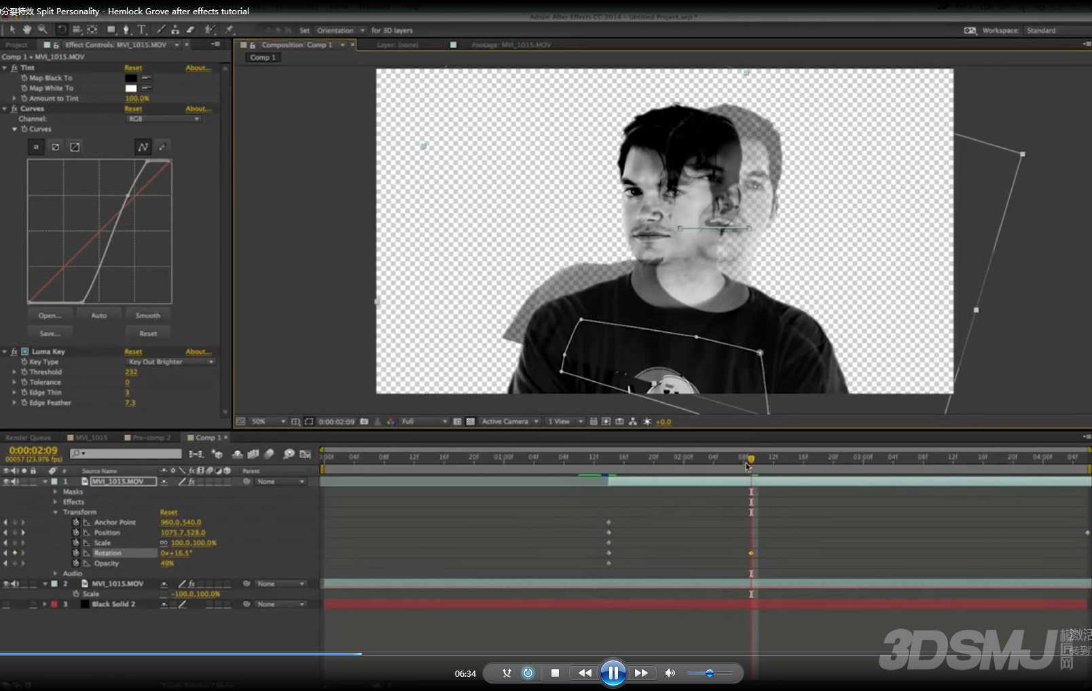The height and width of the screenshot is (691, 1092).
Task: Click the reset exposure icon in viewer
Action: [x=647, y=422]
